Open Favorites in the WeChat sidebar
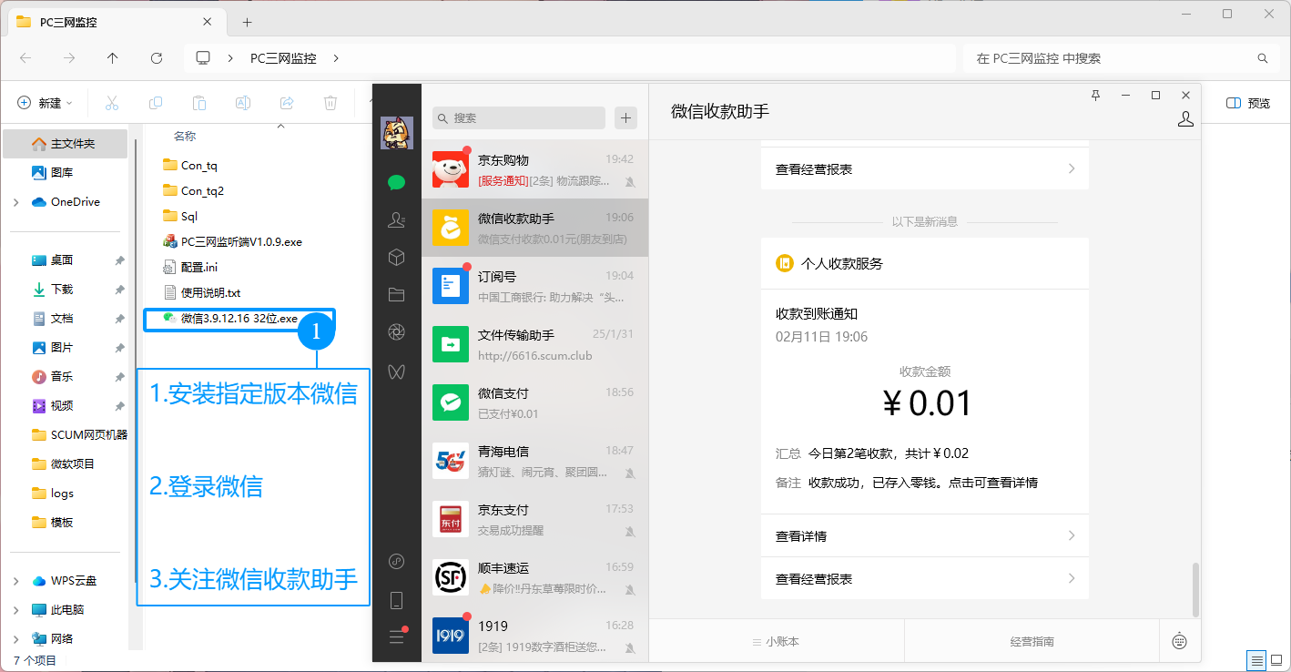 click(x=396, y=257)
